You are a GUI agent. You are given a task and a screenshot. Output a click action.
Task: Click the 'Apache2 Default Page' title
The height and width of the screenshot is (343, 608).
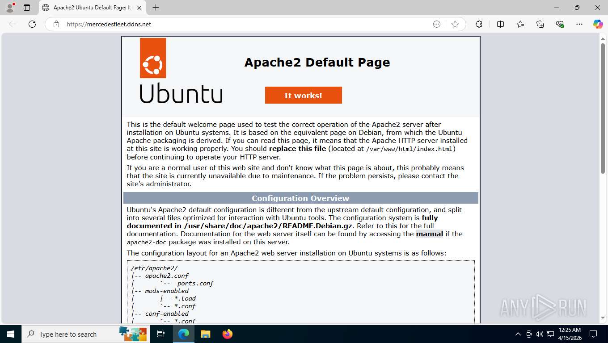(x=317, y=62)
